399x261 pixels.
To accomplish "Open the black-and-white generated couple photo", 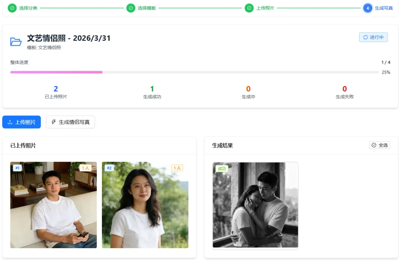I will tap(255, 205).
